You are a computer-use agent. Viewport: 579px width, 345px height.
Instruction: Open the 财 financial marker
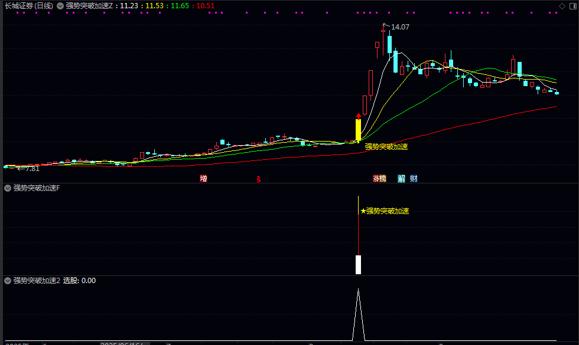coord(414,178)
